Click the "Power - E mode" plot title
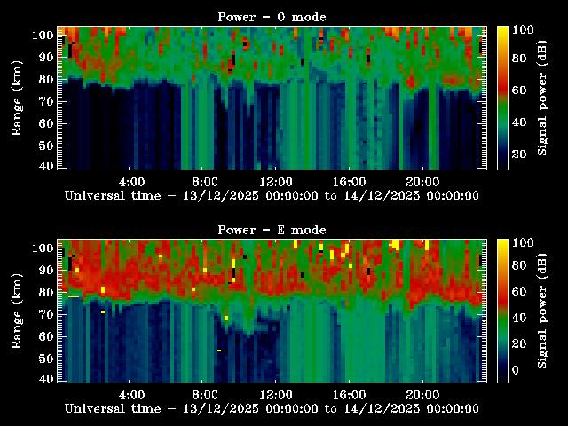This screenshot has height=426, width=568. (272, 229)
